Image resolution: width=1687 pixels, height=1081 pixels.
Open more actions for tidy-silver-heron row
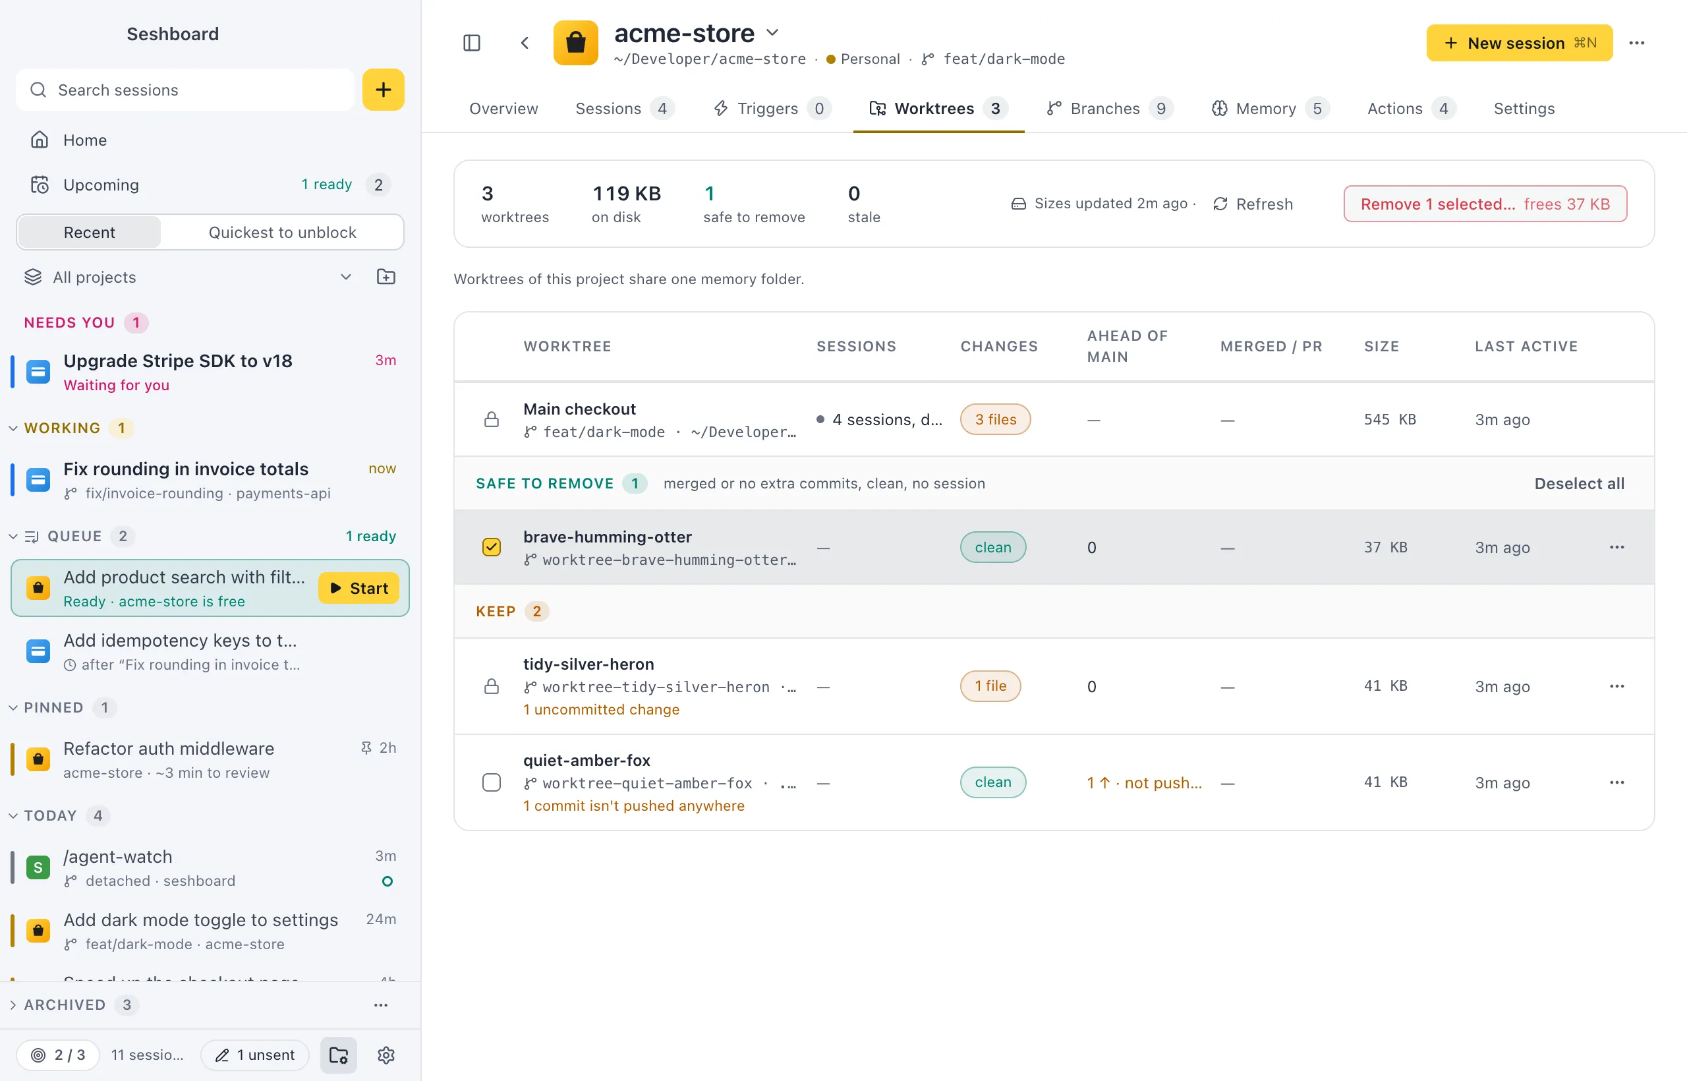point(1617,686)
